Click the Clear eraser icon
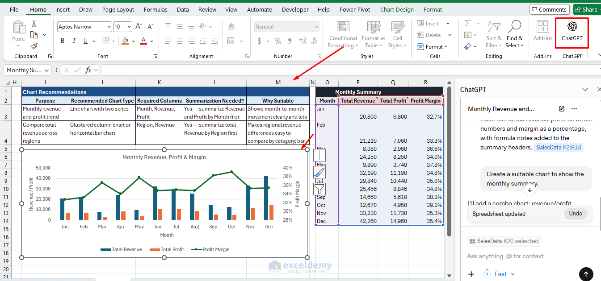 [468, 46]
